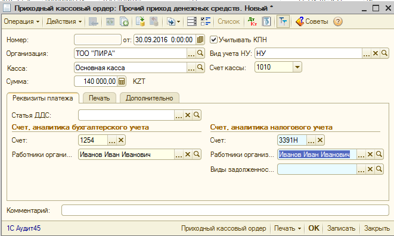Screen dimensions: 394x236
Task: Click the document journal toolbar icon
Action: (x=266, y=21)
